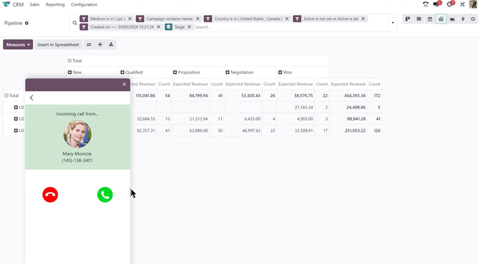Open the Configuration menu
479x264 pixels.
[84, 5]
